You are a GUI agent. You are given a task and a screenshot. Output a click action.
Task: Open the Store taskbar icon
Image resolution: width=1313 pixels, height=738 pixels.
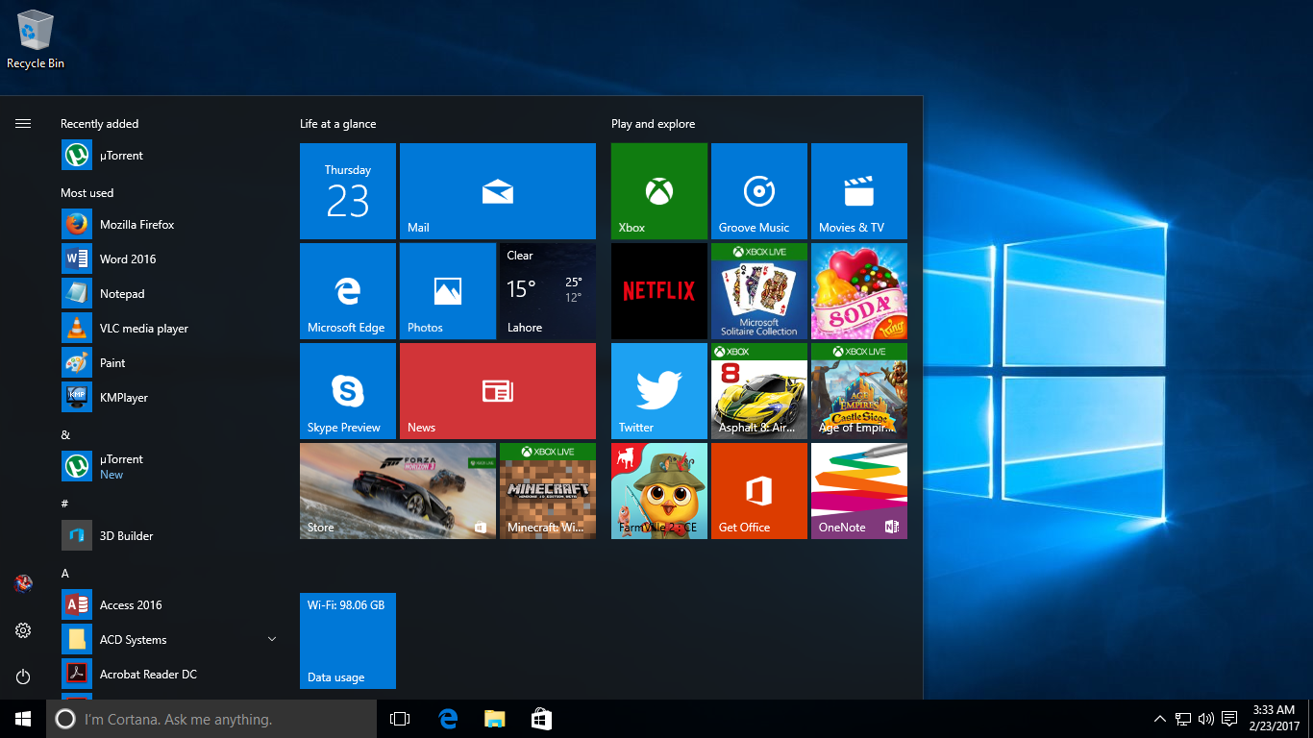coord(541,719)
